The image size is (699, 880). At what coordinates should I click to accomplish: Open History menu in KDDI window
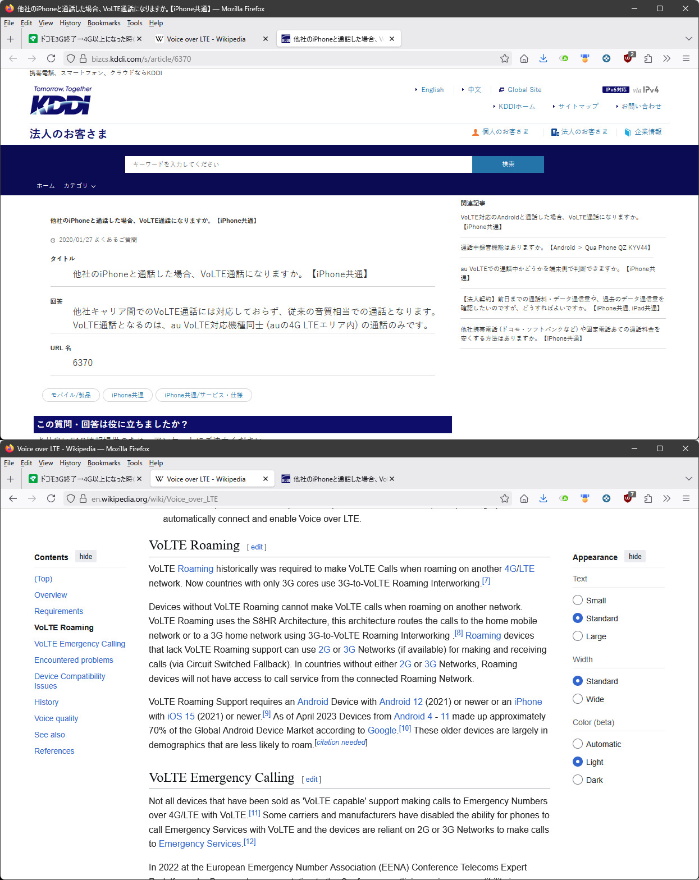click(x=70, y=23)
